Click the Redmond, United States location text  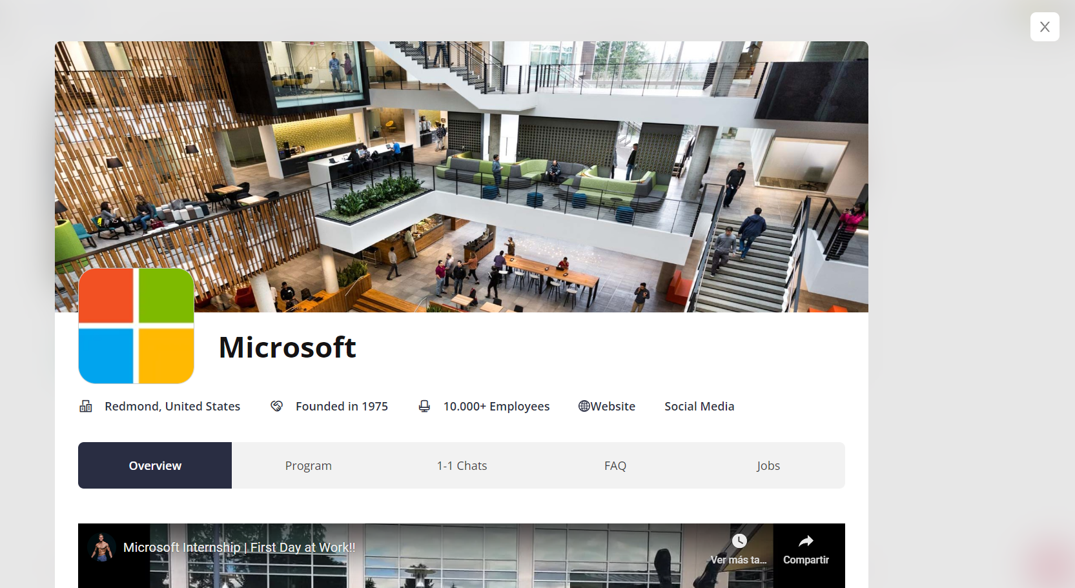172,406
